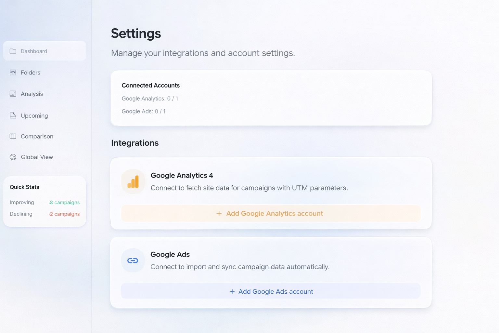Click the Google Analytics 4 bar-chart icon
Image resolution: width=499 pixels, height=333 pixels.
tap(133, 181)
